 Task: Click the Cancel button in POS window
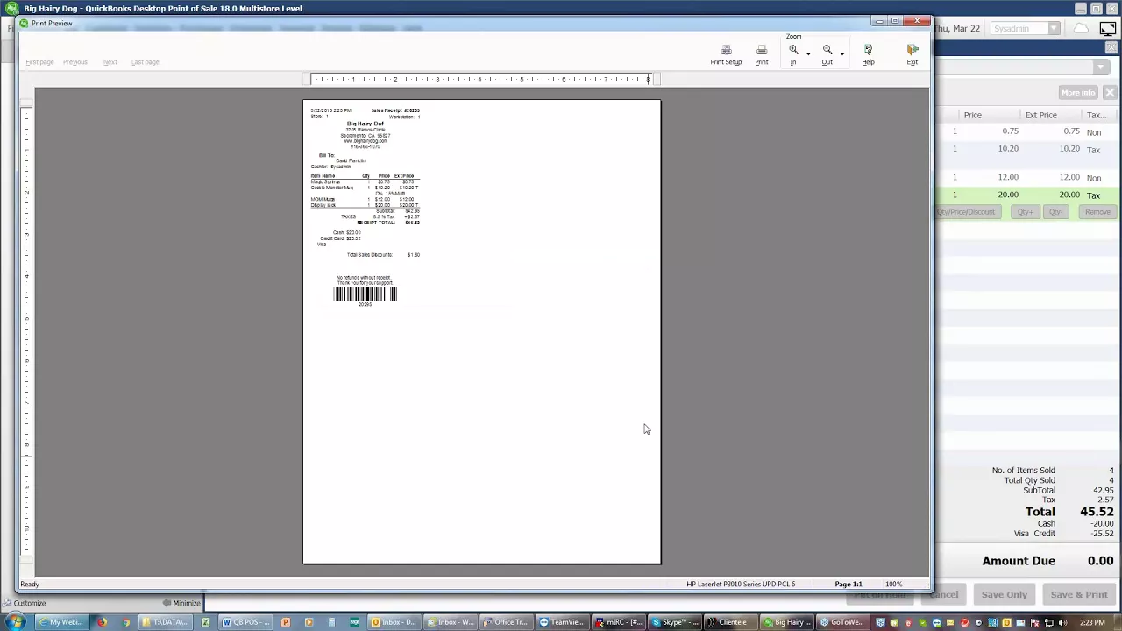tap(945, 594)
